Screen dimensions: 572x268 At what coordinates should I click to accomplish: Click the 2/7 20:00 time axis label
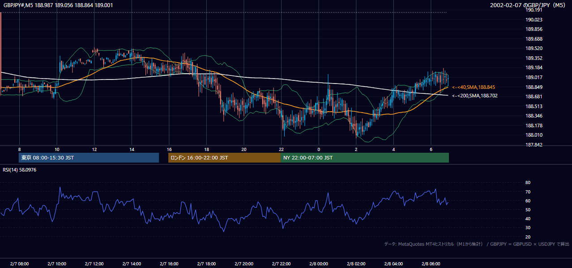(244, 264)
